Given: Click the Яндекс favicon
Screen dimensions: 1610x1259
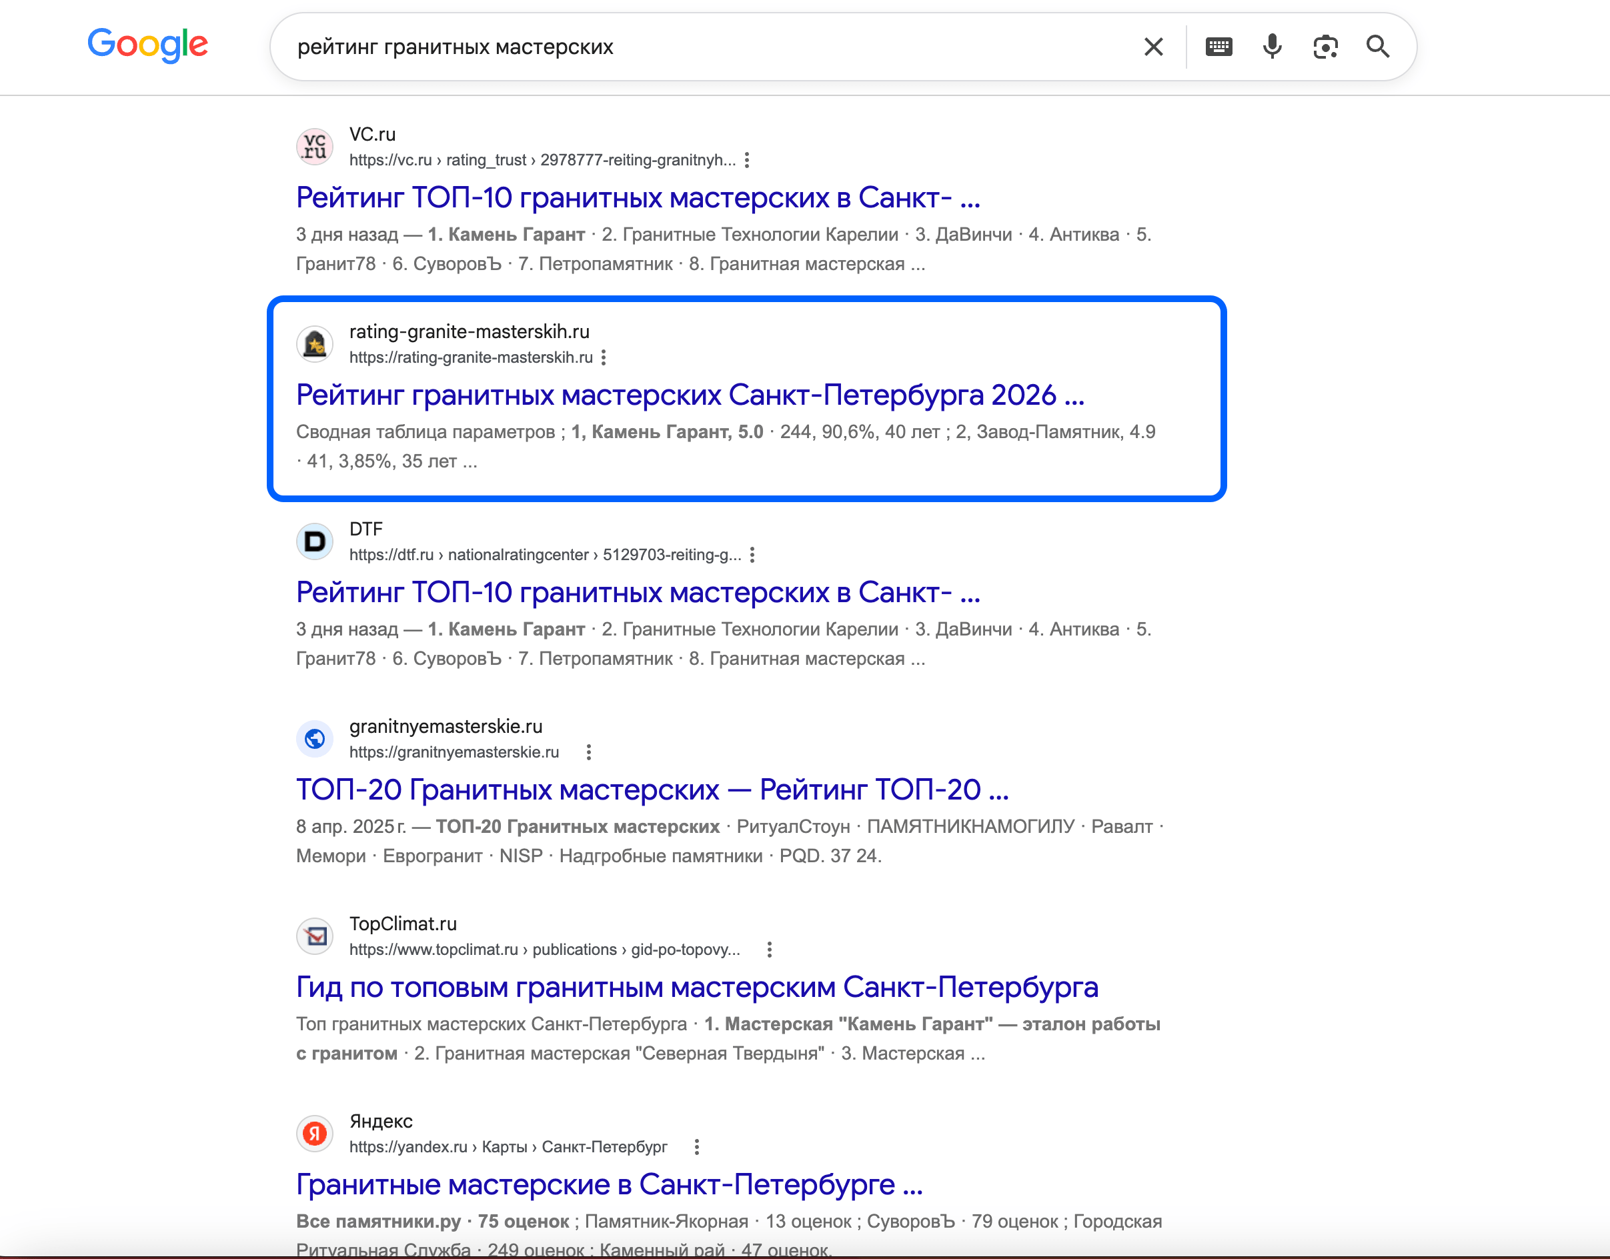Looking at the screenshot, I should [x=315, y=1134].
